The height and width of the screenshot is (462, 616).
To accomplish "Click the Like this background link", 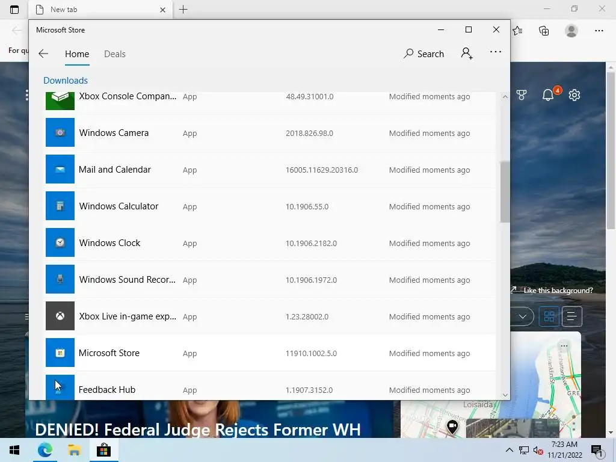I will tap(558, 291).
